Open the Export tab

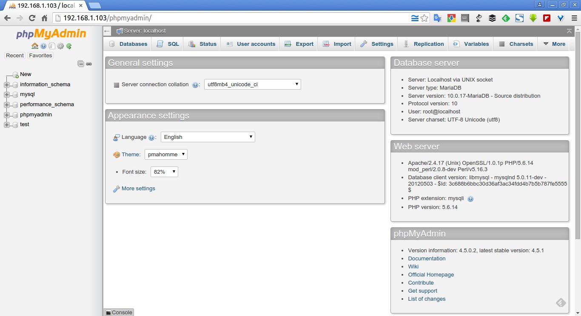[x=299, y=44]
